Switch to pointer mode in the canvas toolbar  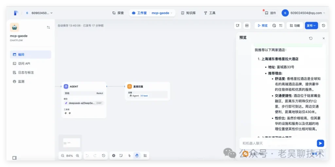click(130, 156)
